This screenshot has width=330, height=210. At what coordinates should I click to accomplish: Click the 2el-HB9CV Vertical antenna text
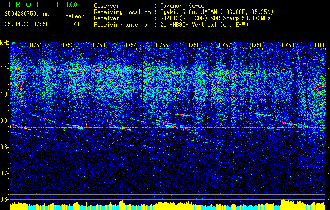pos(204,25)
